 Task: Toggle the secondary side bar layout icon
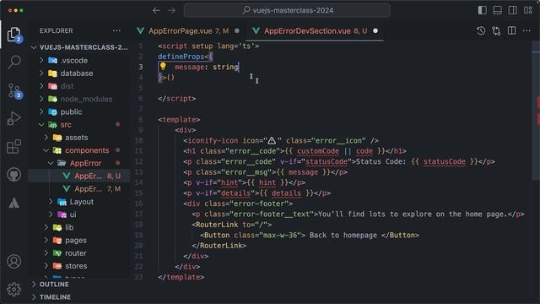[512, 10]
